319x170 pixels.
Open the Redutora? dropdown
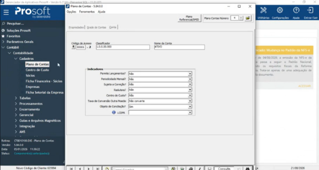click(190, 90)
